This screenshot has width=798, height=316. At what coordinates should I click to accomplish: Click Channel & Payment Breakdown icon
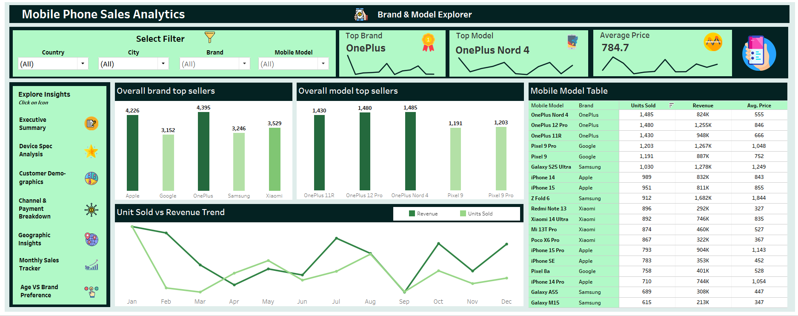tap(91, 210)
